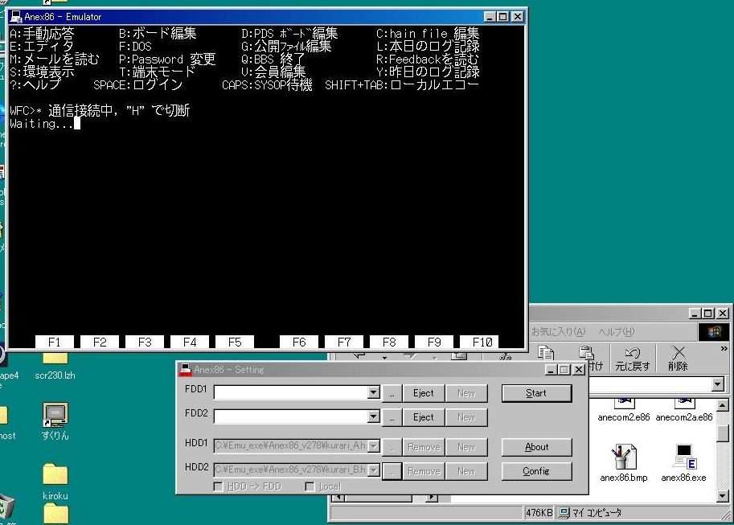Screen dimensions: 734x525
Task: Click the F6 function key label
Action: (298, 342)
